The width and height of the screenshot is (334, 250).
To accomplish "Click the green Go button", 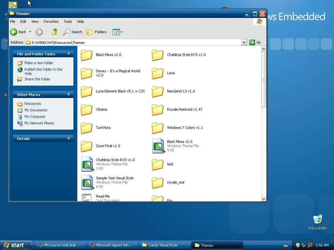I will click(255, 42).
